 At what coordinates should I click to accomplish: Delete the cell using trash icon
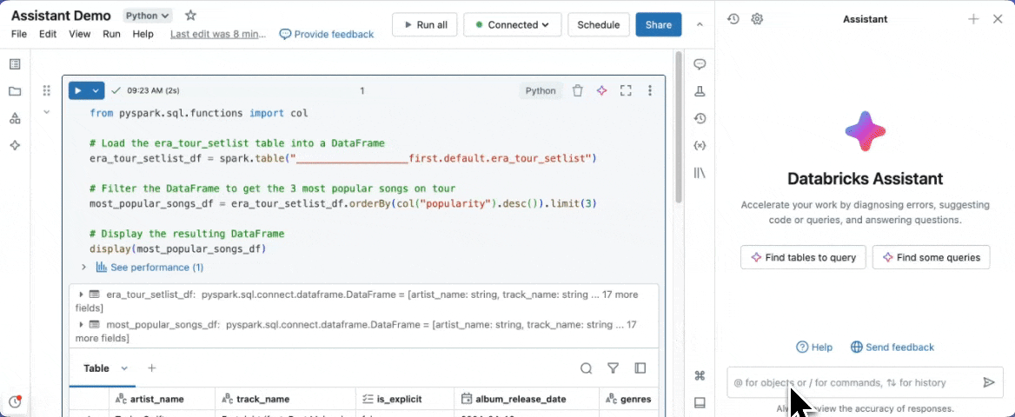tap(577, 90)
